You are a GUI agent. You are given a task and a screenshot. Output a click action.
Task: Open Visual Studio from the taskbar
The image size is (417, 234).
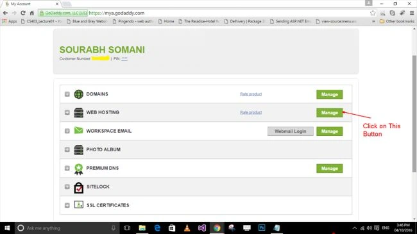[x=202, y=228]
